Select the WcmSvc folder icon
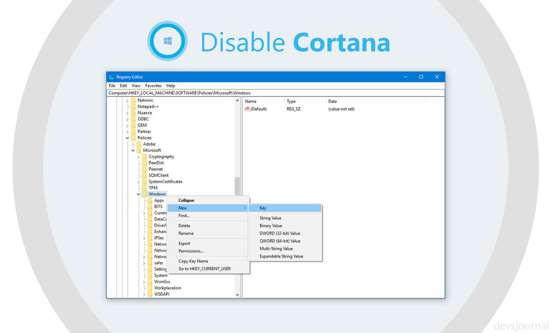 [150, 282]
